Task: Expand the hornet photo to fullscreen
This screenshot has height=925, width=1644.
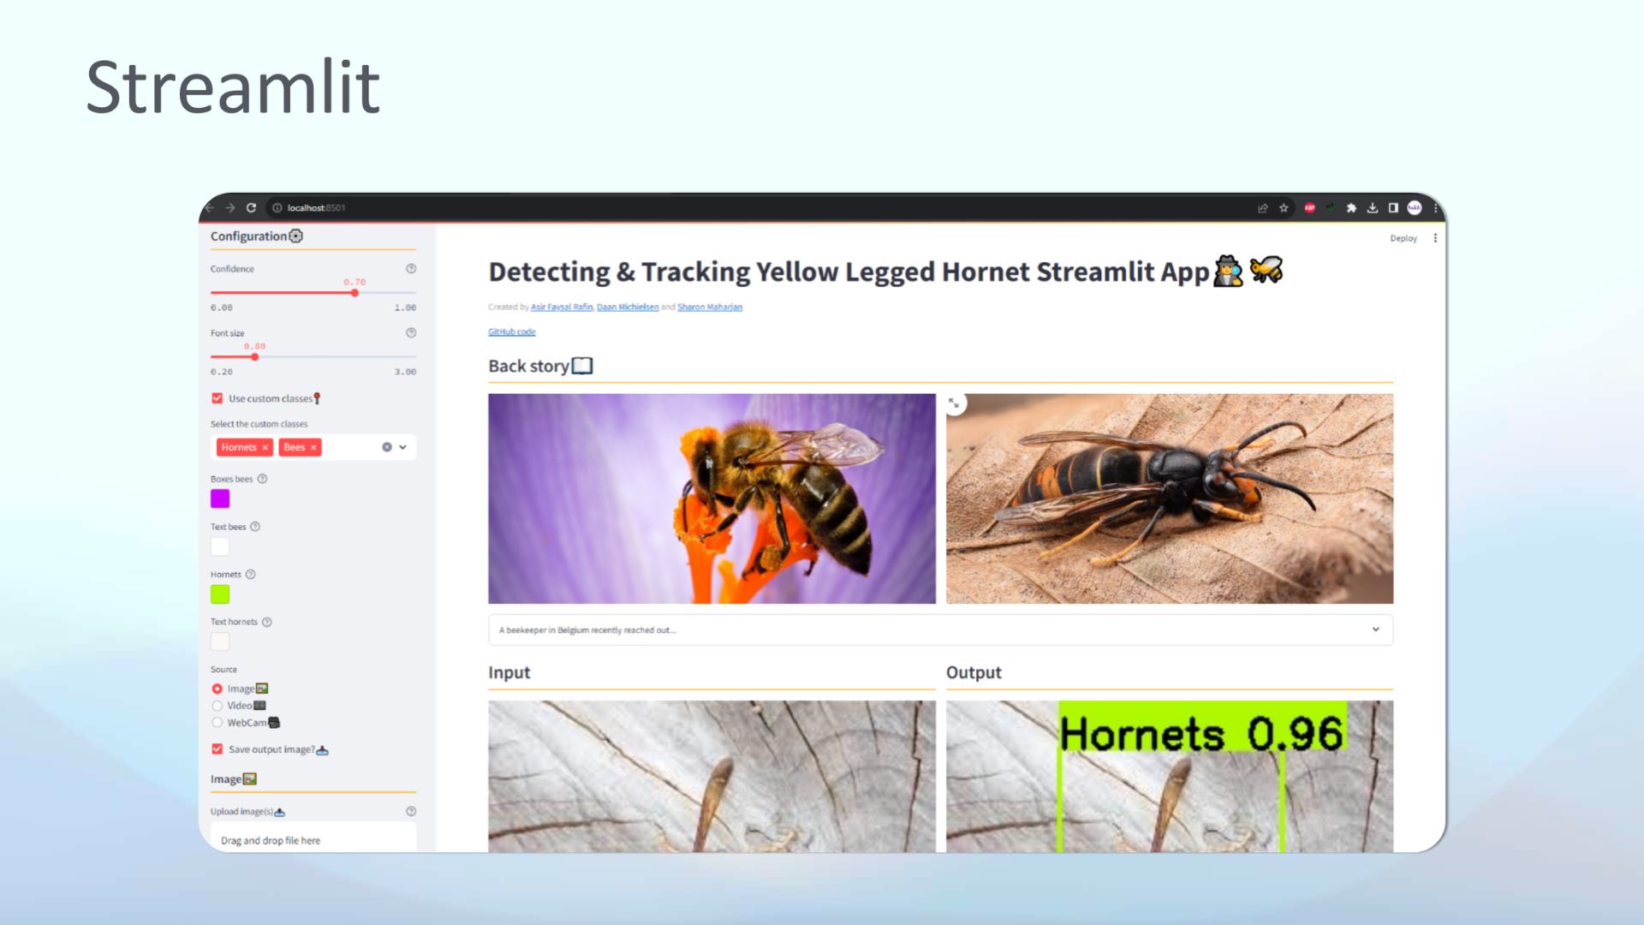Action: [x=955, y=403]
